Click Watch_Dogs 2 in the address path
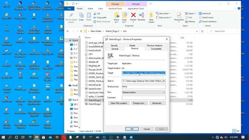The width and height of the screenshot is (249, 140). click(112, 31)
